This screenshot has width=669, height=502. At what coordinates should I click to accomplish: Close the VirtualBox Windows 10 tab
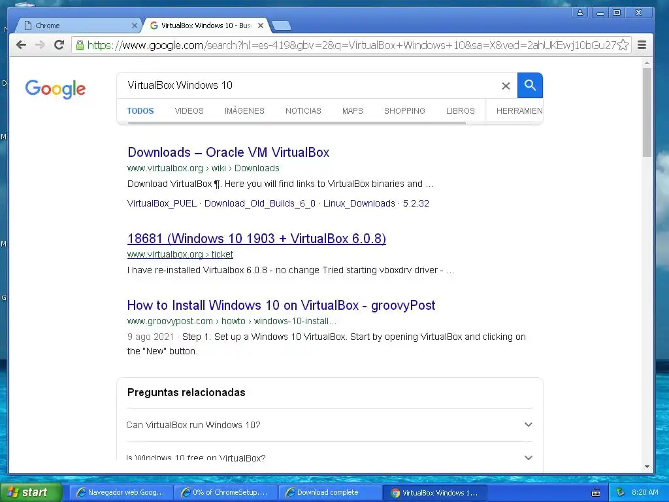(x=261, y=25)
